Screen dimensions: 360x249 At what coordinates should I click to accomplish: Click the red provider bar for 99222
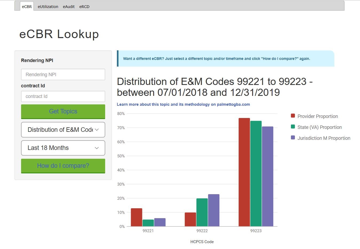pyautogui.click(x=190, y=219)
